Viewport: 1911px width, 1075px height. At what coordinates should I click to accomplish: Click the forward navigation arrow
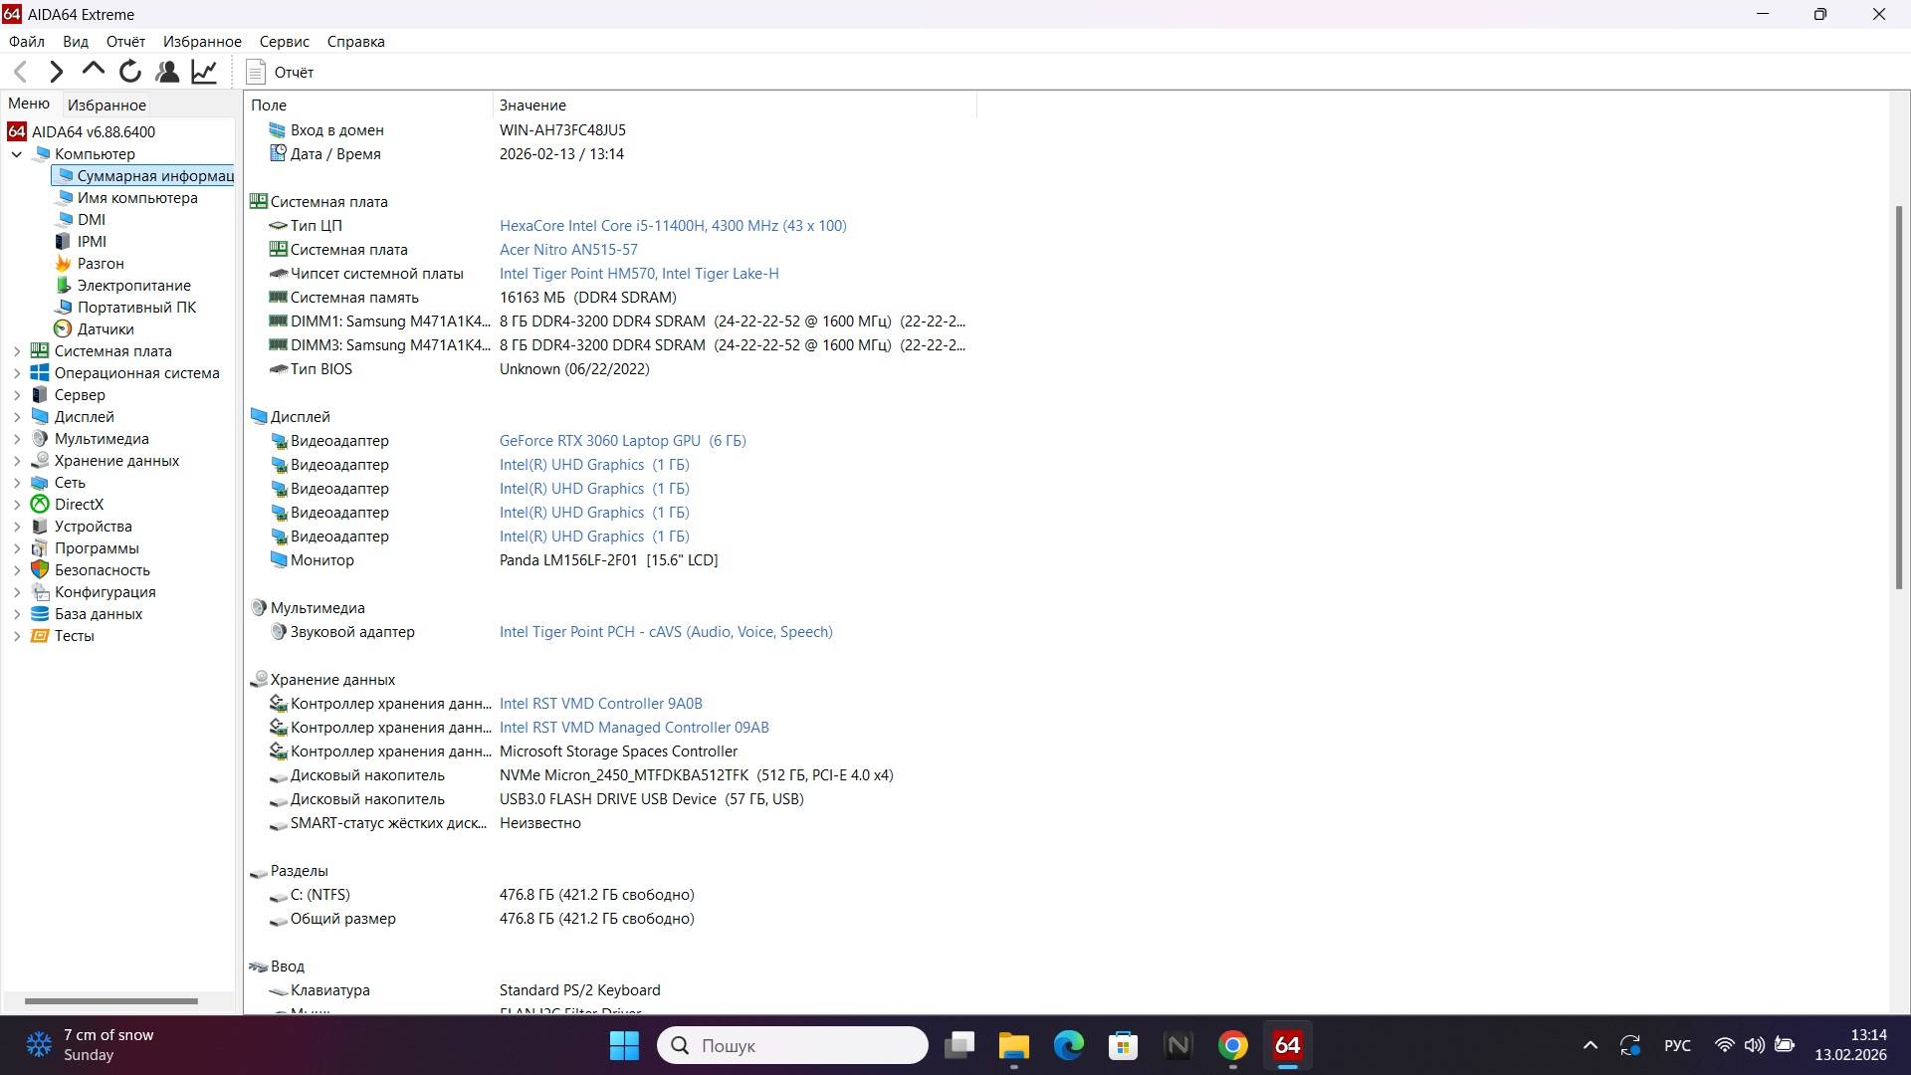[56, 71]
